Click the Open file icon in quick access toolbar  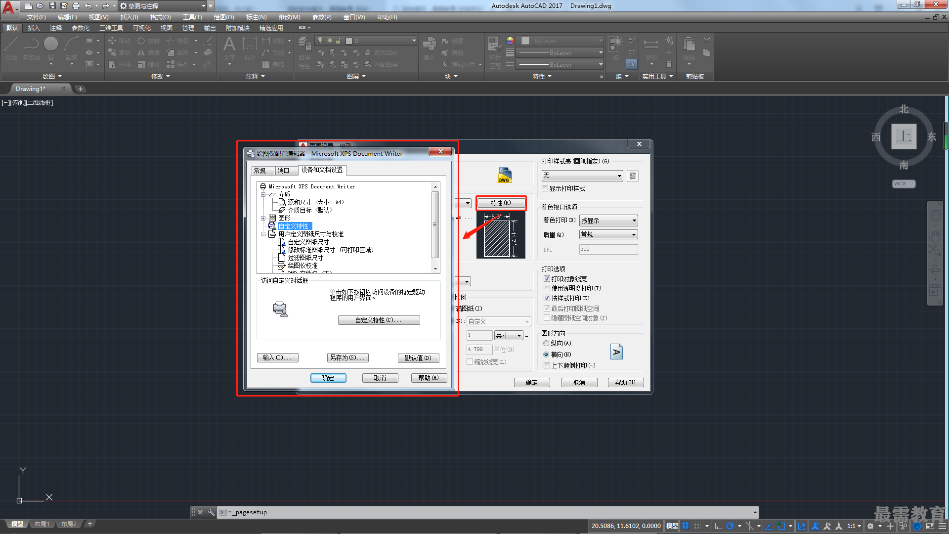[41, 6]
